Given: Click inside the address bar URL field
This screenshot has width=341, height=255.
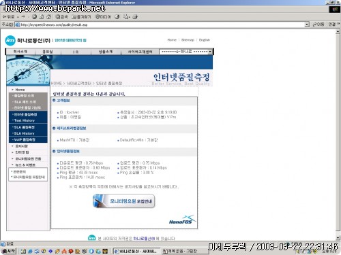Looking at the screenshot, I should (159, 24).
